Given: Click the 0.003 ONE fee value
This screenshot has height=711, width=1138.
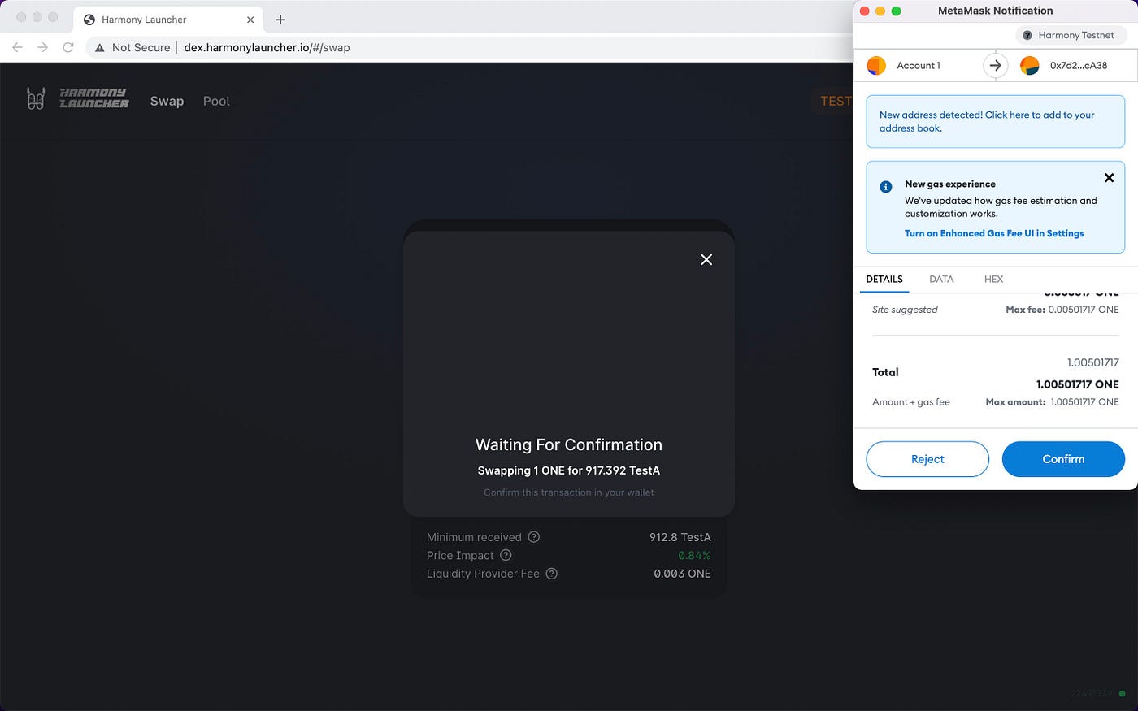Looking at the screenshot, I should point(683,574).
